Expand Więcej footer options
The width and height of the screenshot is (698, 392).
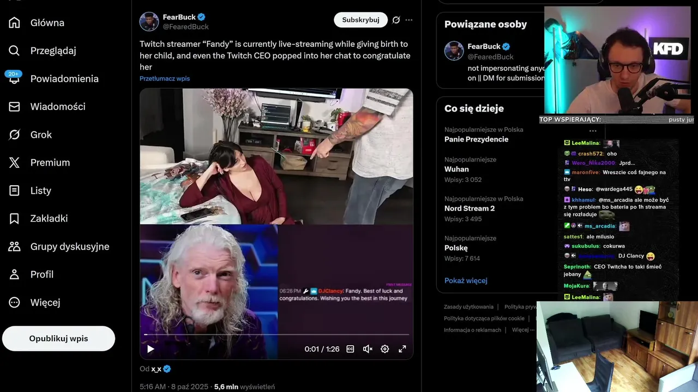pos(523,330)
